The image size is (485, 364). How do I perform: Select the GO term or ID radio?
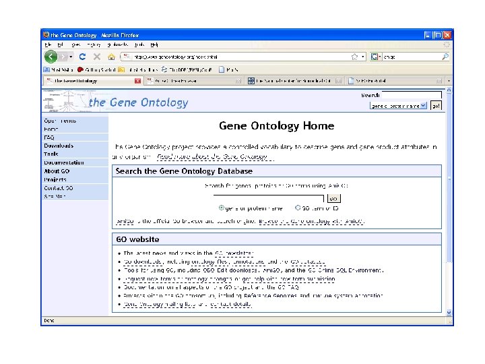click(298, 208)
